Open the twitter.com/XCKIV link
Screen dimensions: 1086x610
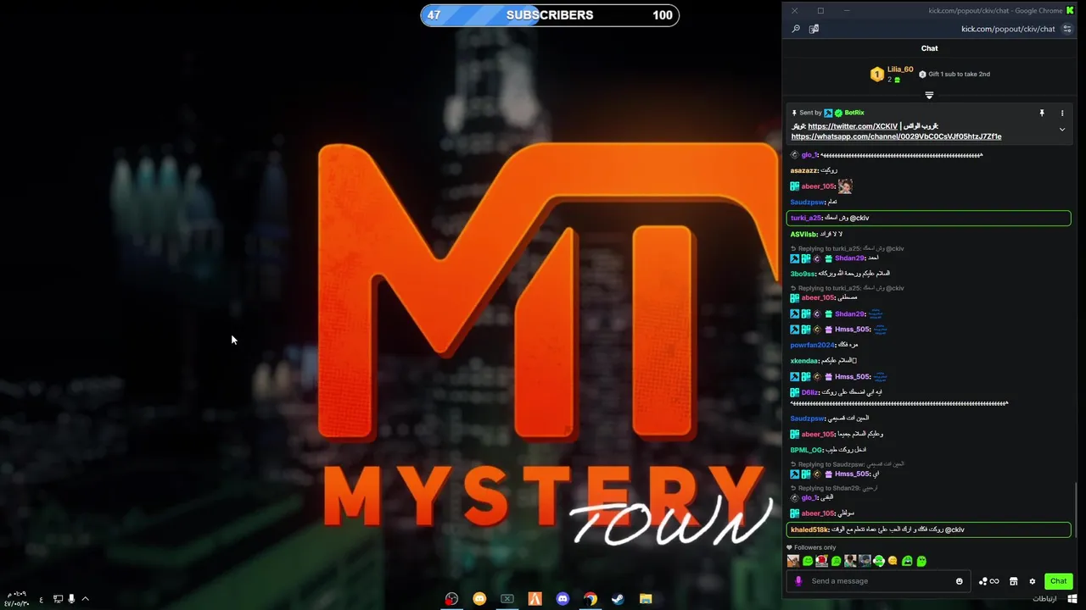coord(853,126)
